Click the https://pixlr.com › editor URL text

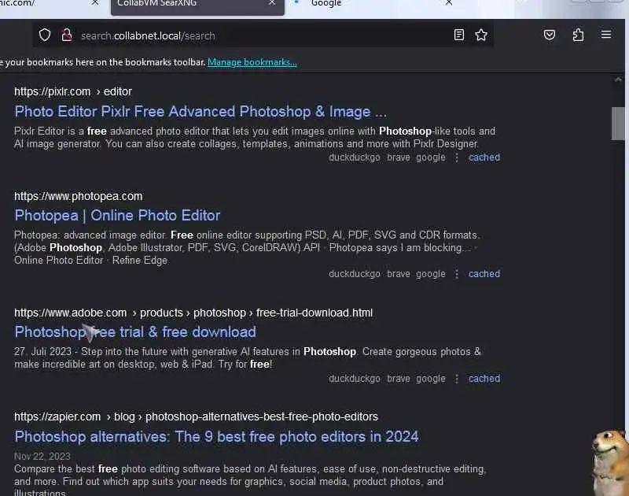pos(73,91)
